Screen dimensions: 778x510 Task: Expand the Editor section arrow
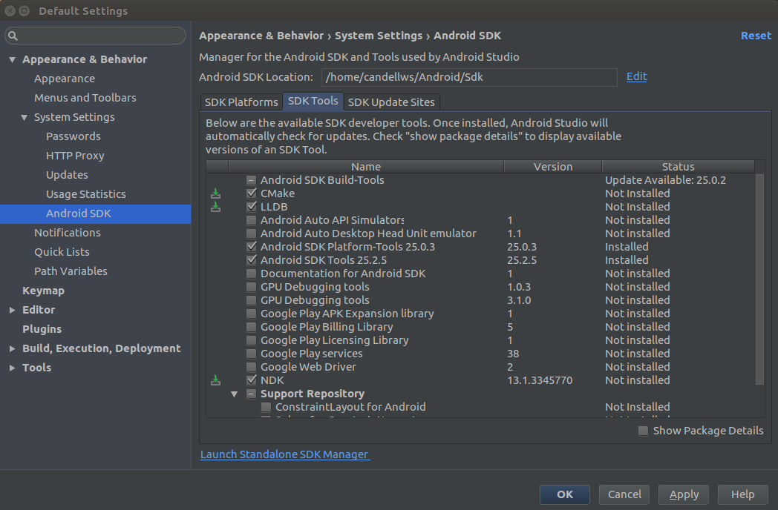pyautogui.click(x=13, y=310)
